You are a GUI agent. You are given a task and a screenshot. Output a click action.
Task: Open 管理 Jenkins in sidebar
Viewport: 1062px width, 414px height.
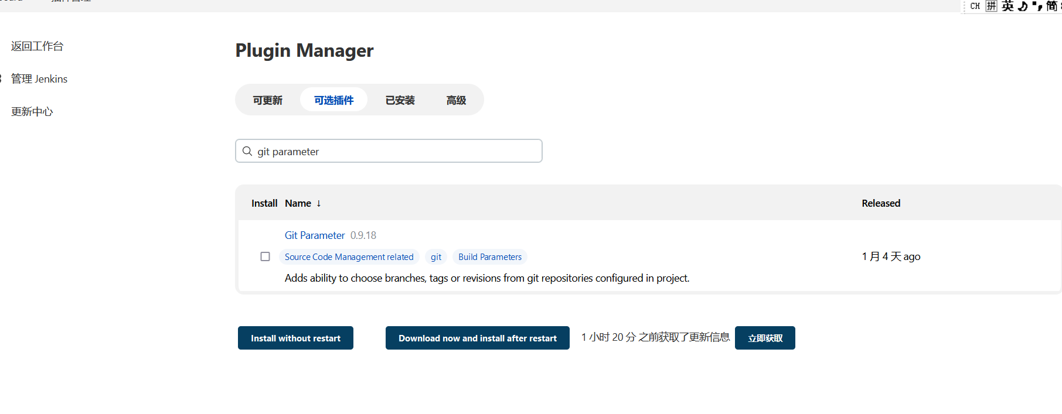click(39, 79)
